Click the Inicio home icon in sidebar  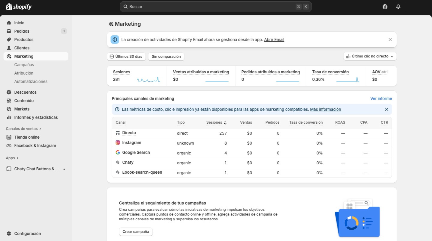tap(9, 23)
